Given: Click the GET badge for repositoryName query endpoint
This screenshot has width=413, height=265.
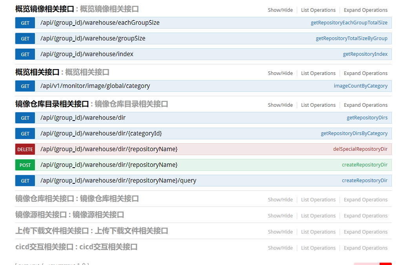Looking at the screenshot, I should 25,181.
